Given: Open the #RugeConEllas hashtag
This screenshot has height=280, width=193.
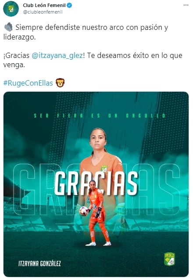Looking at the screenshot, I should 28,83.
